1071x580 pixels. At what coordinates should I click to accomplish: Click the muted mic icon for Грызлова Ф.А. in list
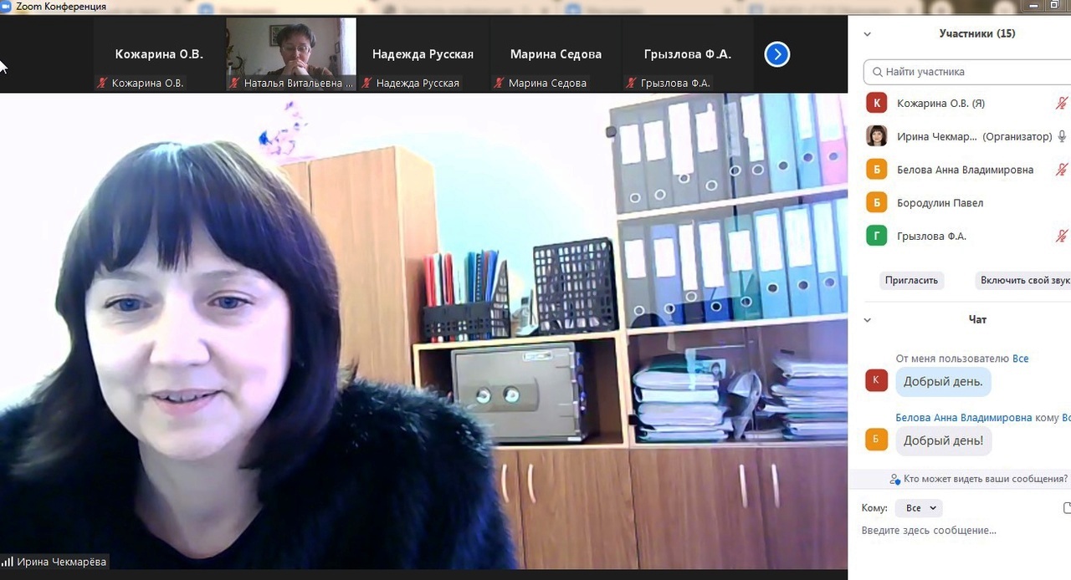[x=1062, y=237]
